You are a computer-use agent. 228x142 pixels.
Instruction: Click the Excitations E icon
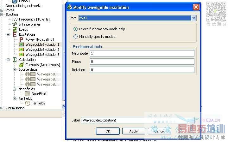(x=15, y=34)
